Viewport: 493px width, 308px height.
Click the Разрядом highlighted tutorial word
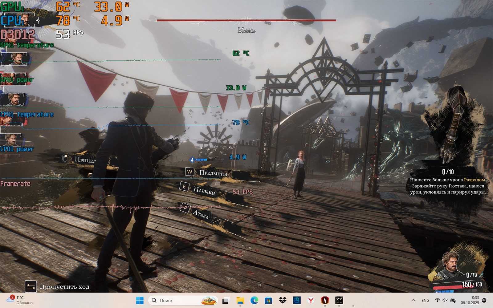point(474,180)
